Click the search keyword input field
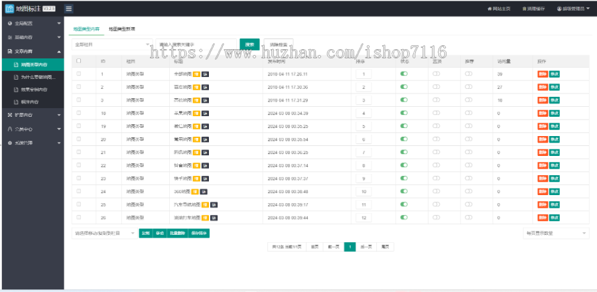This screenshot has width=597, height=292. tap(196, 44)
